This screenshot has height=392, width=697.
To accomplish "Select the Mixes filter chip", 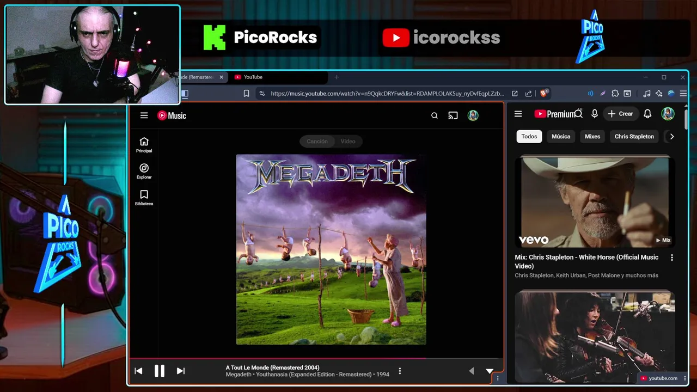I will coord(592,137).
